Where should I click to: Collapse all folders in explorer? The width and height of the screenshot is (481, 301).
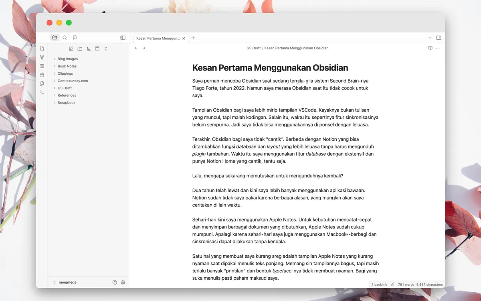click(106, 49)
